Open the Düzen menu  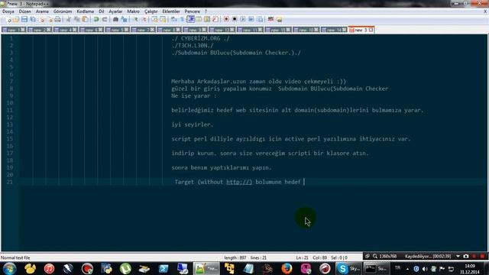25,11
